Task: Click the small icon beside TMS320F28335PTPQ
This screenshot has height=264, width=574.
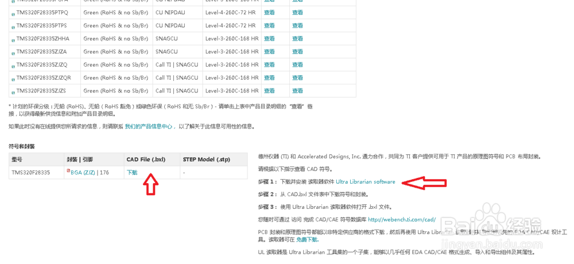Action: coord(14,14)
